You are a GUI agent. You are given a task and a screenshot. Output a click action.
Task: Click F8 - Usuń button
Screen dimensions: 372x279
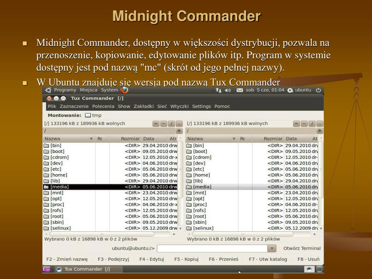(x=308, y=259)
